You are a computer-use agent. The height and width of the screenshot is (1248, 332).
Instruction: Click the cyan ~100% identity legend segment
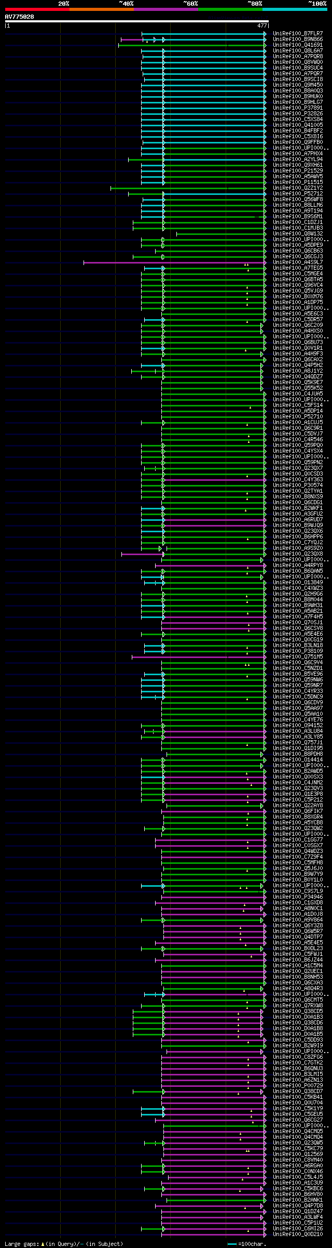click(295, 9)
